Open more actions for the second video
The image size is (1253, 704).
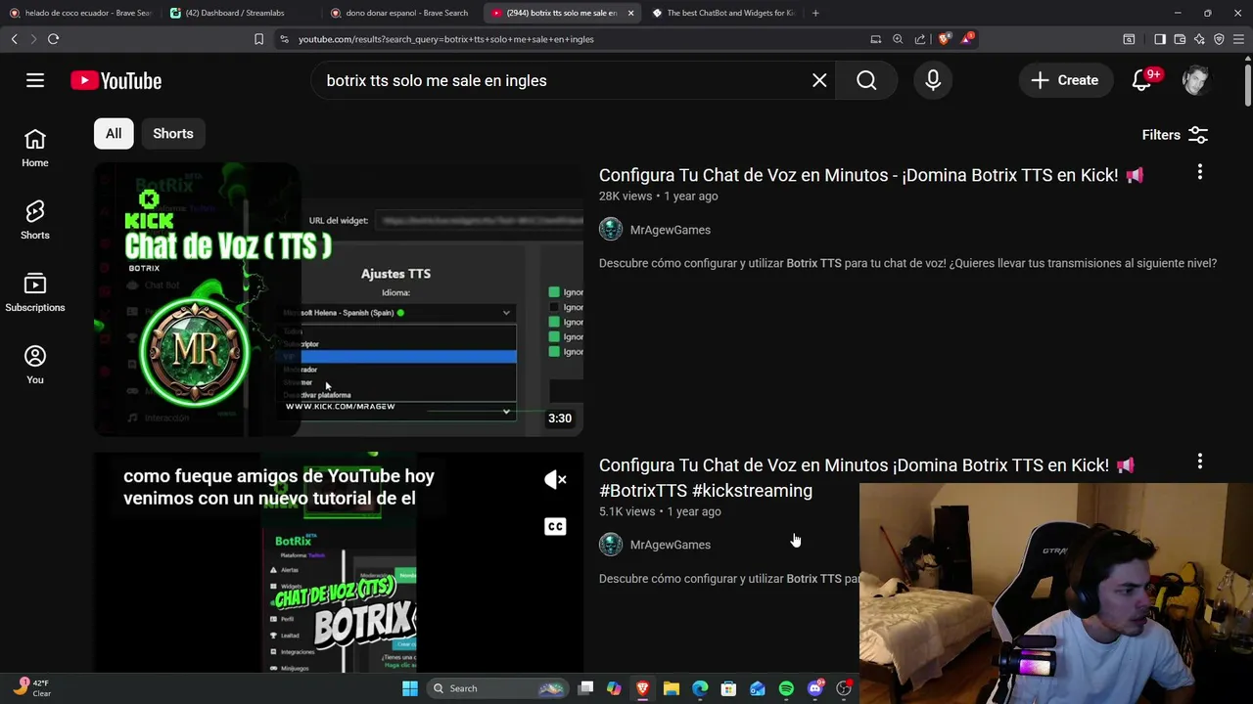1200,462
